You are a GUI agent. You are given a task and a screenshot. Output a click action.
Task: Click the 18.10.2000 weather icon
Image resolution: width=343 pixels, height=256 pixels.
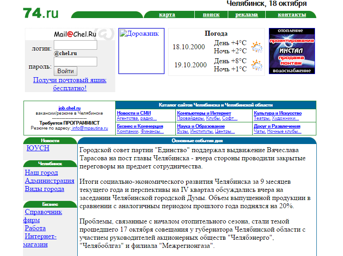pos(257,47)
